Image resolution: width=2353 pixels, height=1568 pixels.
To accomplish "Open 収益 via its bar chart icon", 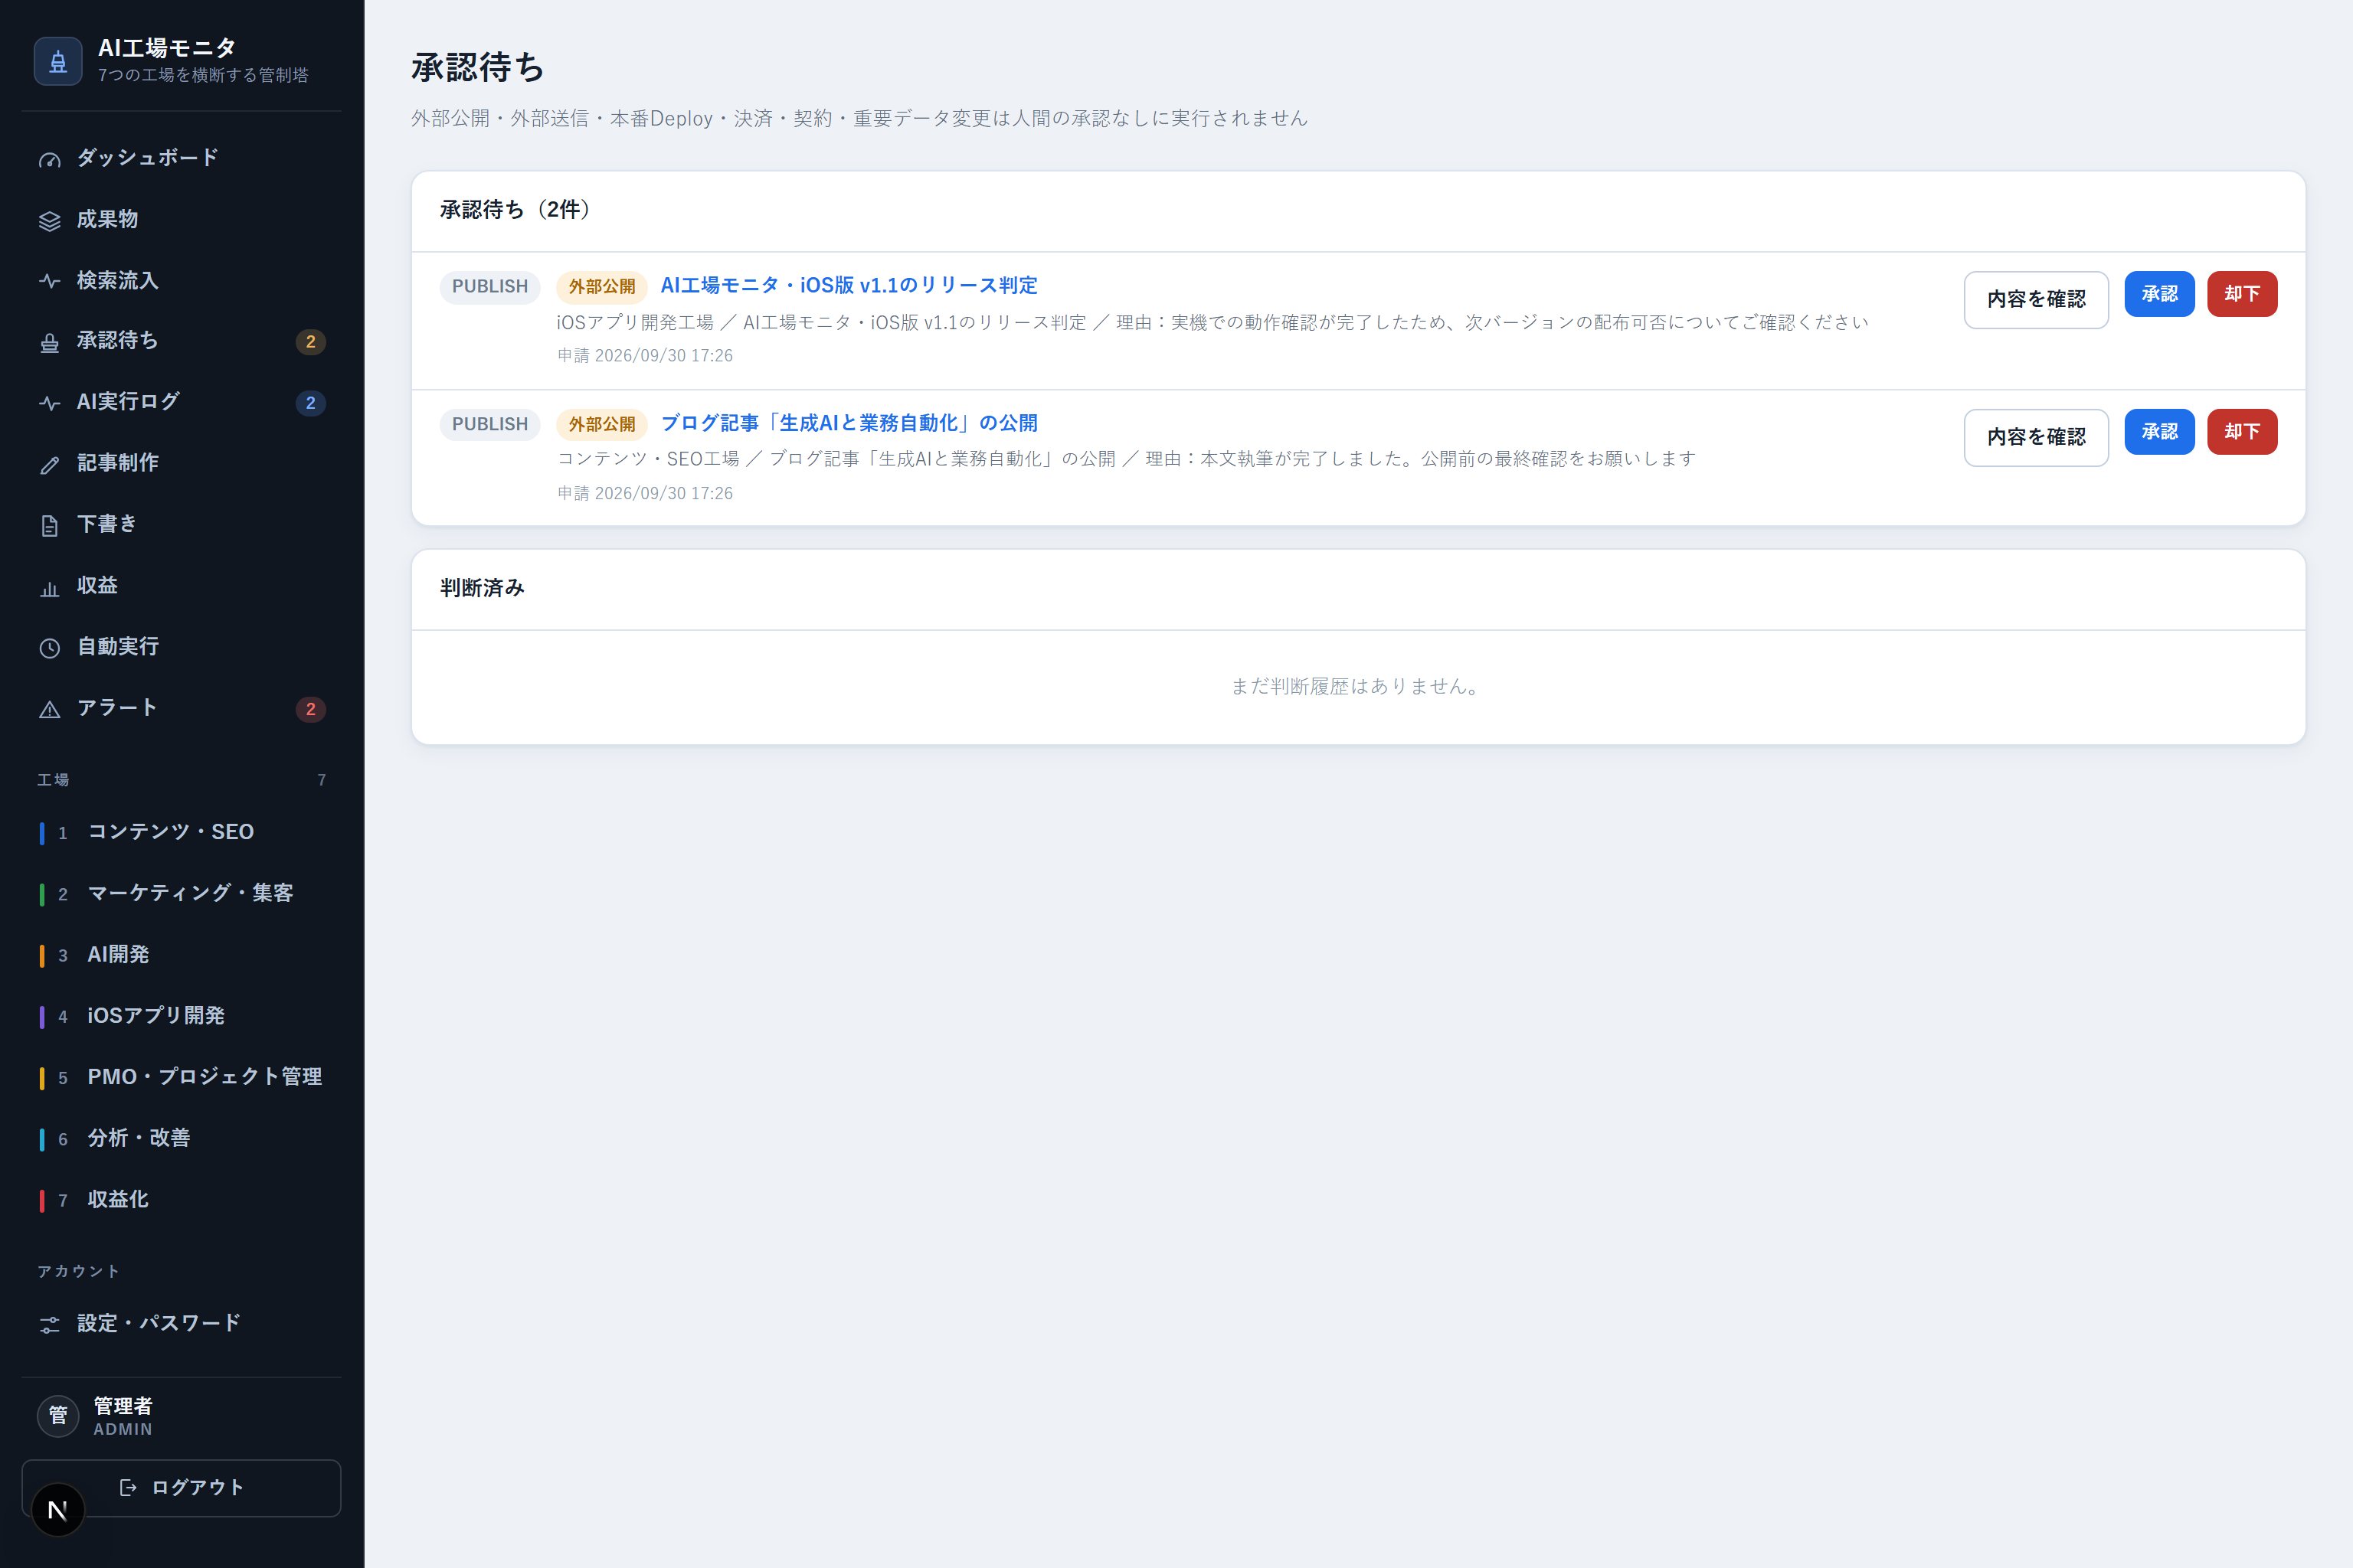I will [49, 587].
